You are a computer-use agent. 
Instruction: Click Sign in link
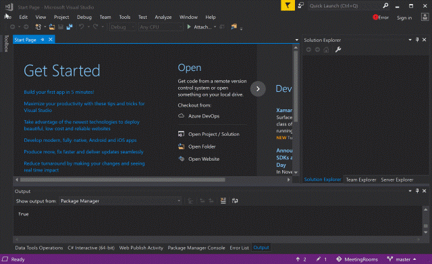click(404, 18)
